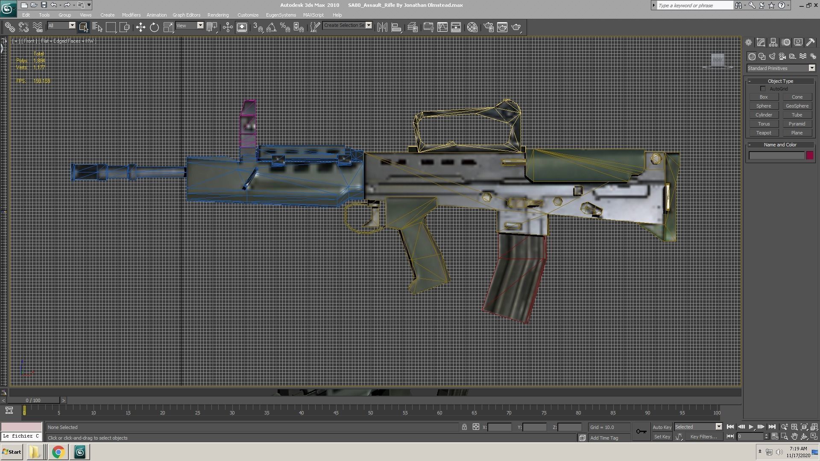Open the Layer Manager
Viewport: 820px width, 461px height.
(x=413, y=27)
